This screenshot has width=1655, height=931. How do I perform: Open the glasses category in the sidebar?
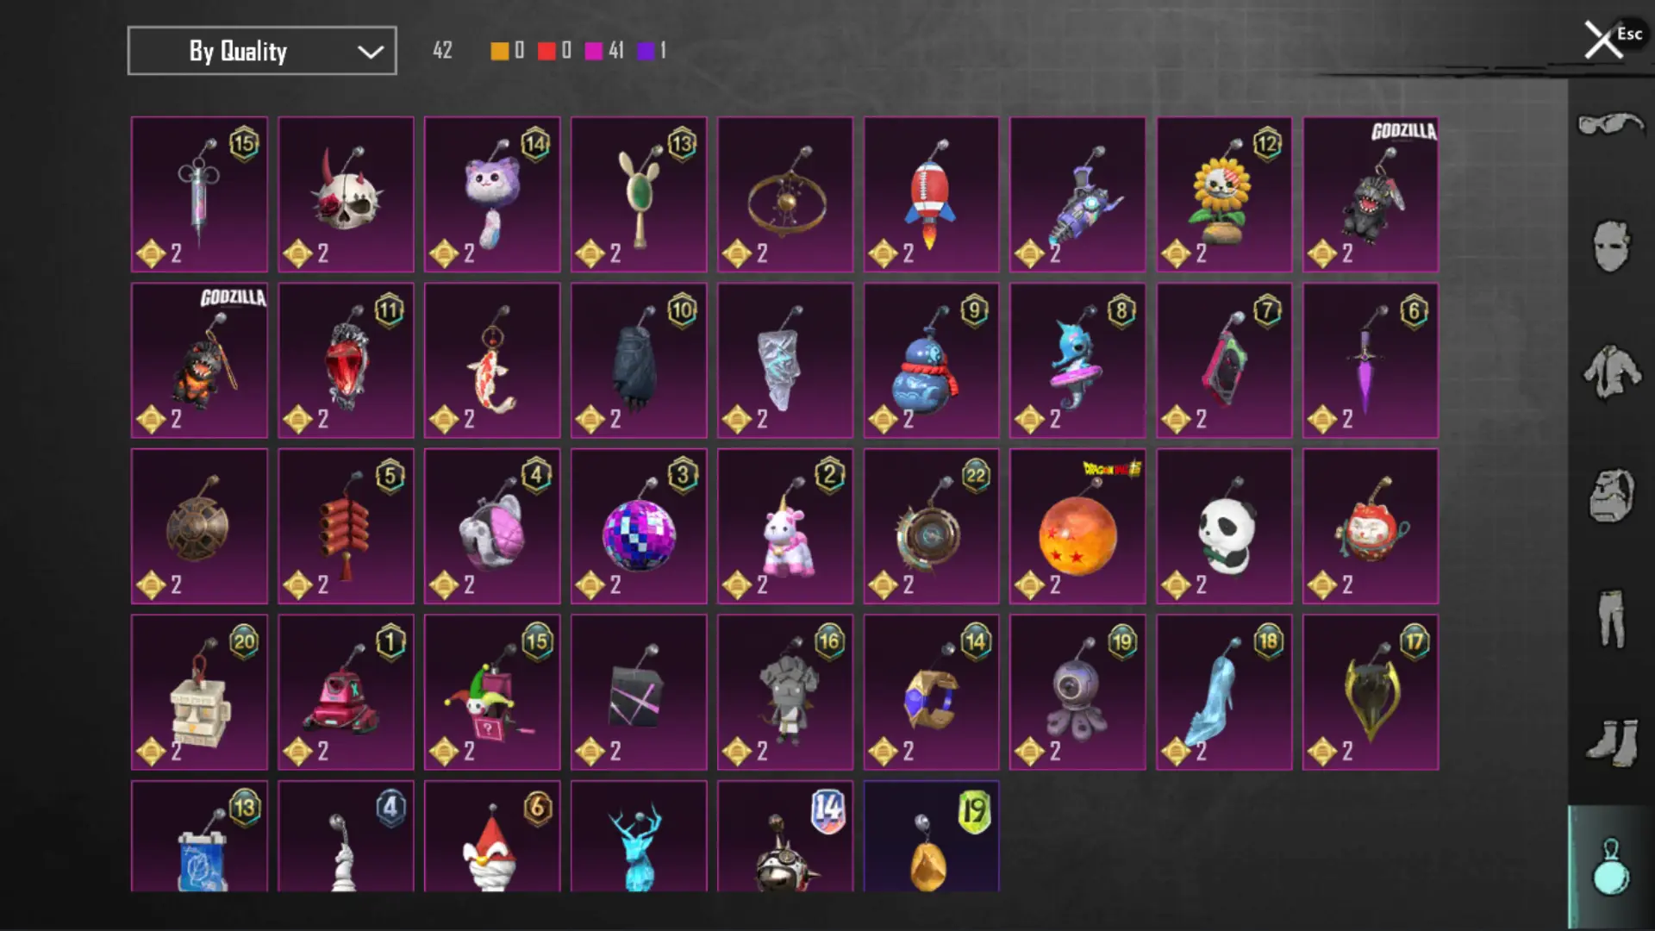1610,125
